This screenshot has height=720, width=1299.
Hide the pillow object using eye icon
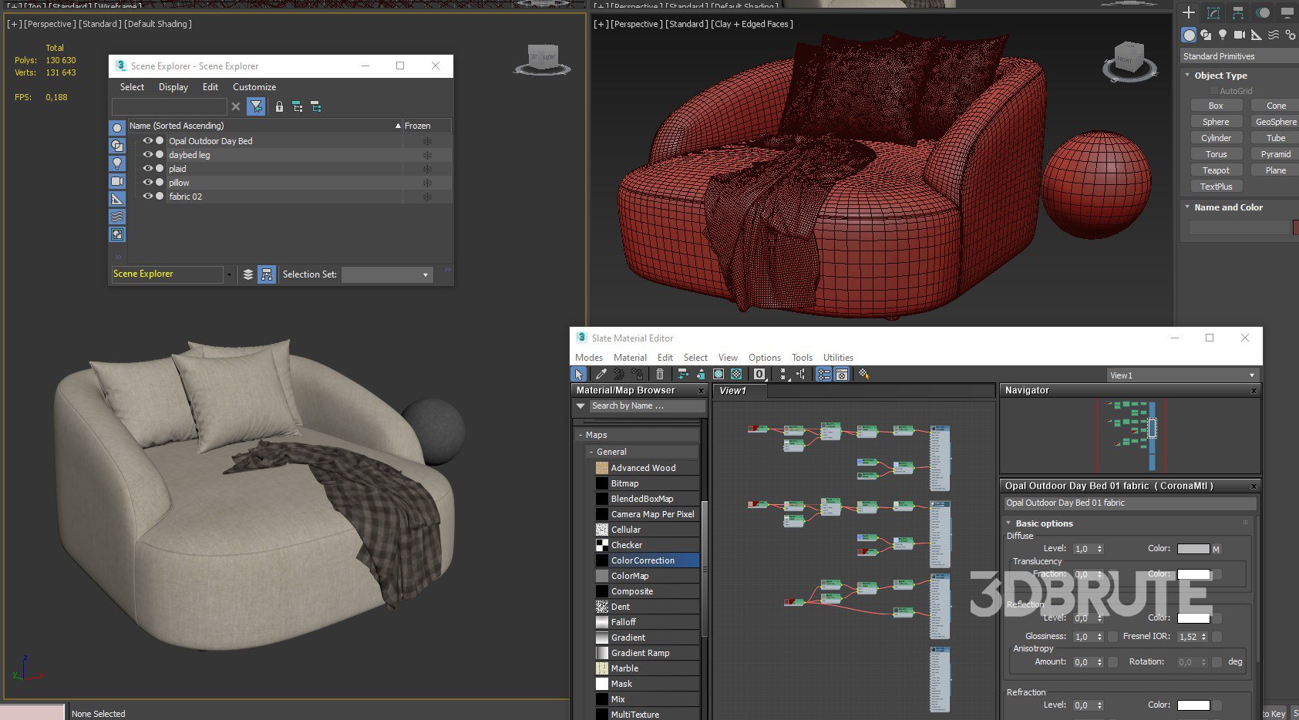(x=147, y=183)
